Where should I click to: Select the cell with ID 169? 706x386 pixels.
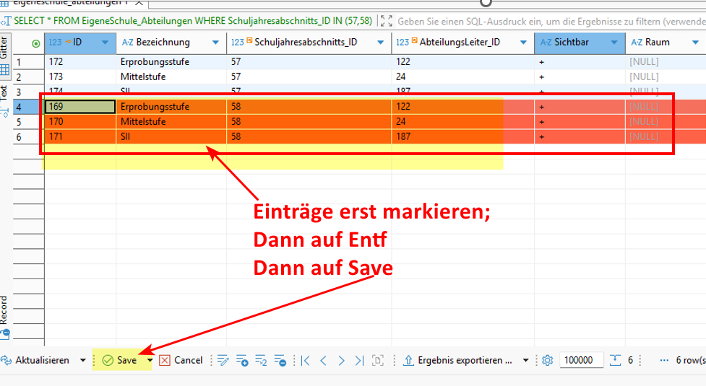point(79,107)
